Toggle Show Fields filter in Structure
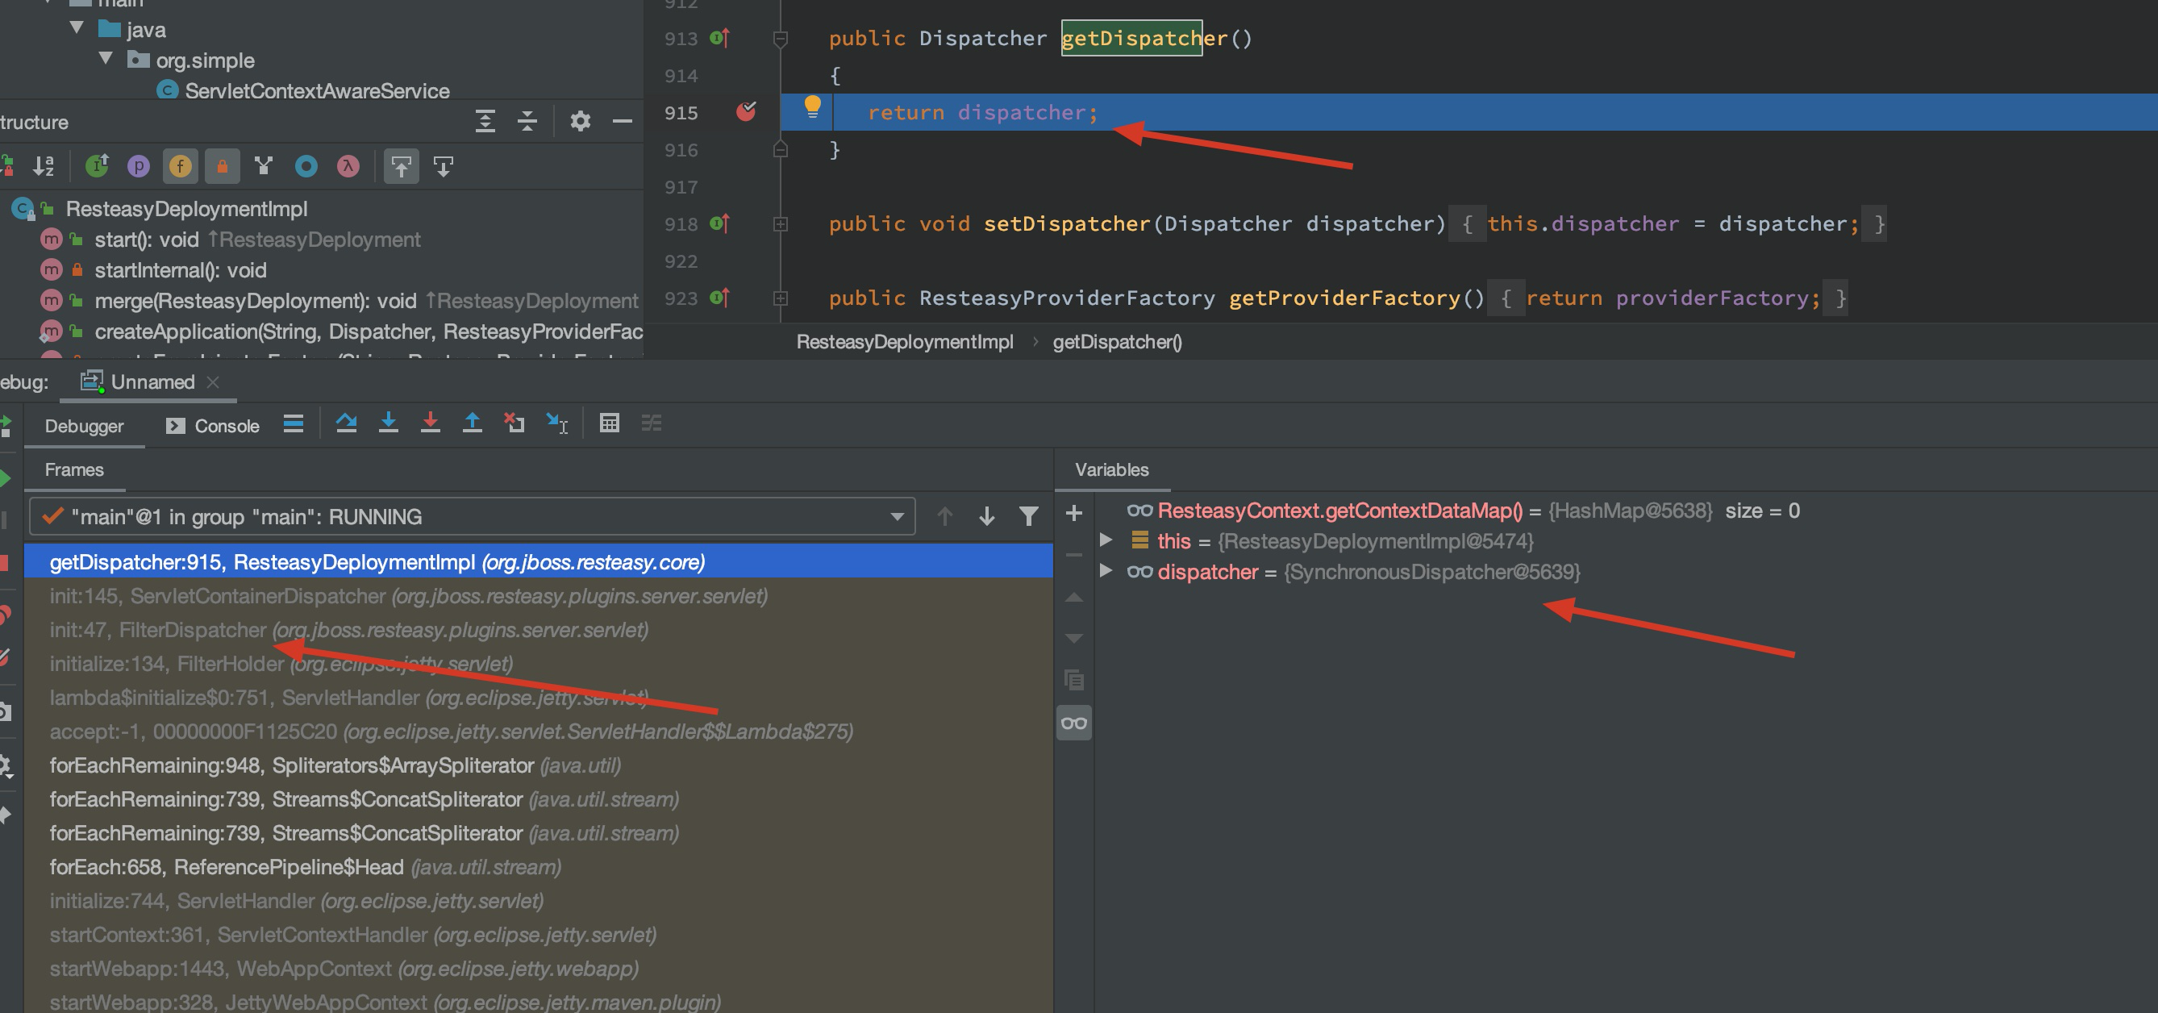This screenshot has height=1013, width=2158. [x=179, y=167]
